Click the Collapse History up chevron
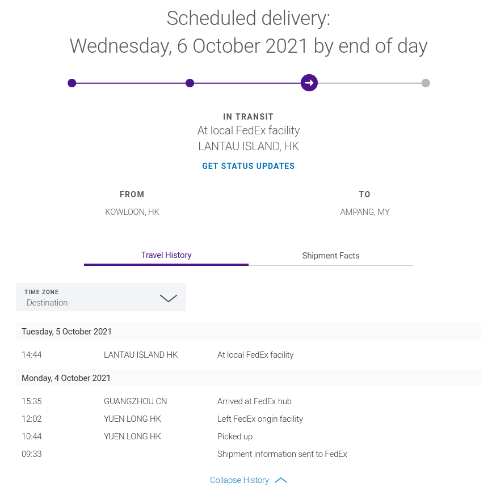 pos(281,480)
